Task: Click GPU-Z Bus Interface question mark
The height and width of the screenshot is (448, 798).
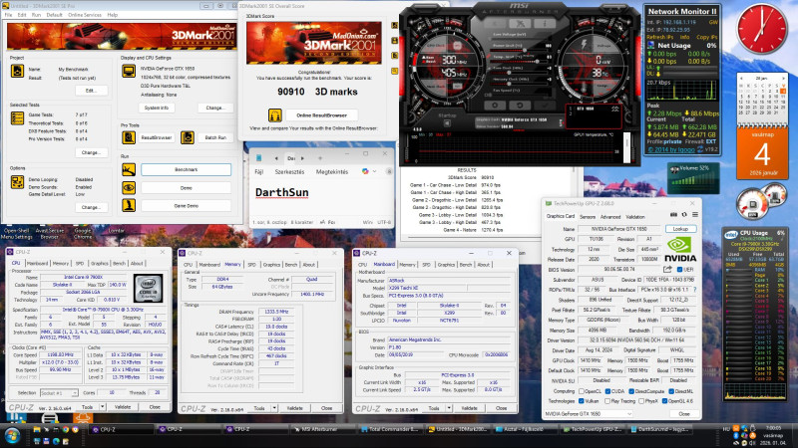Action: (x=694, y=290)
